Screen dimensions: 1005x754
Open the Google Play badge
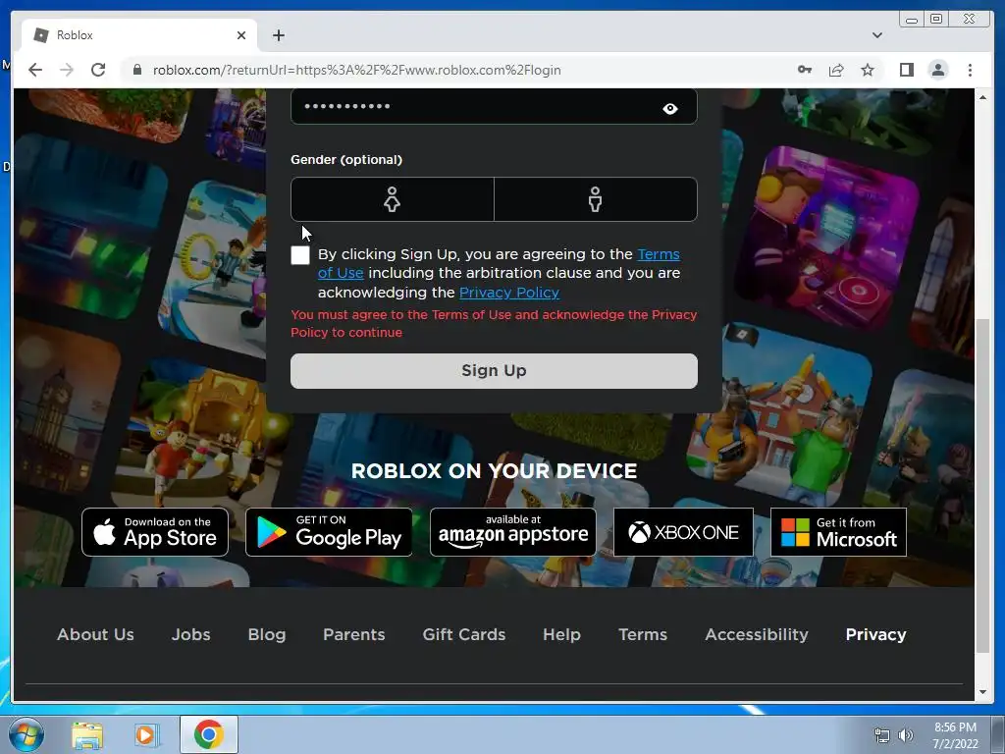click(x=329, y=532)
